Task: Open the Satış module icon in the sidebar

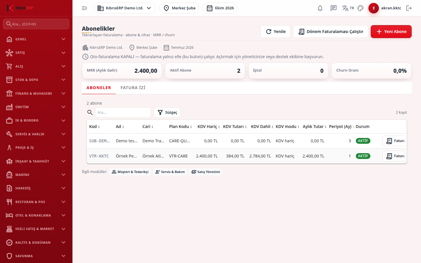Action: pyautogui.click(x=9, y=53)
